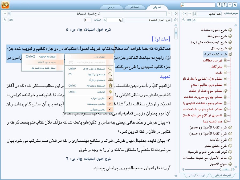Switch to the نمایش tab
This screenshot has height=180, width=240.
(x=157, y=7)
